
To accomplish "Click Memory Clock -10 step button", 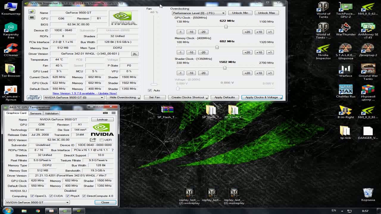I will [x=191, y=52].
